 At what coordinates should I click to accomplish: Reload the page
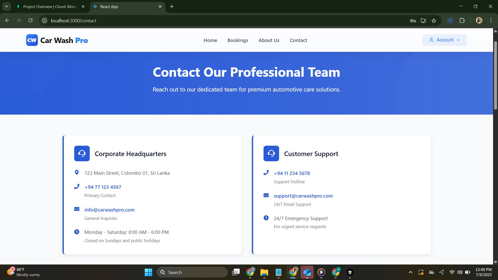[x=30, y=20]
